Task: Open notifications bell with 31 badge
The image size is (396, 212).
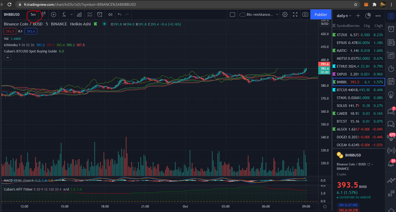Action: (391, 164)
